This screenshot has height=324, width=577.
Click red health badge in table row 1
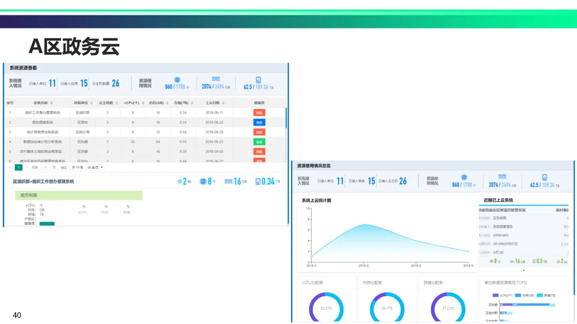[259, 112]
